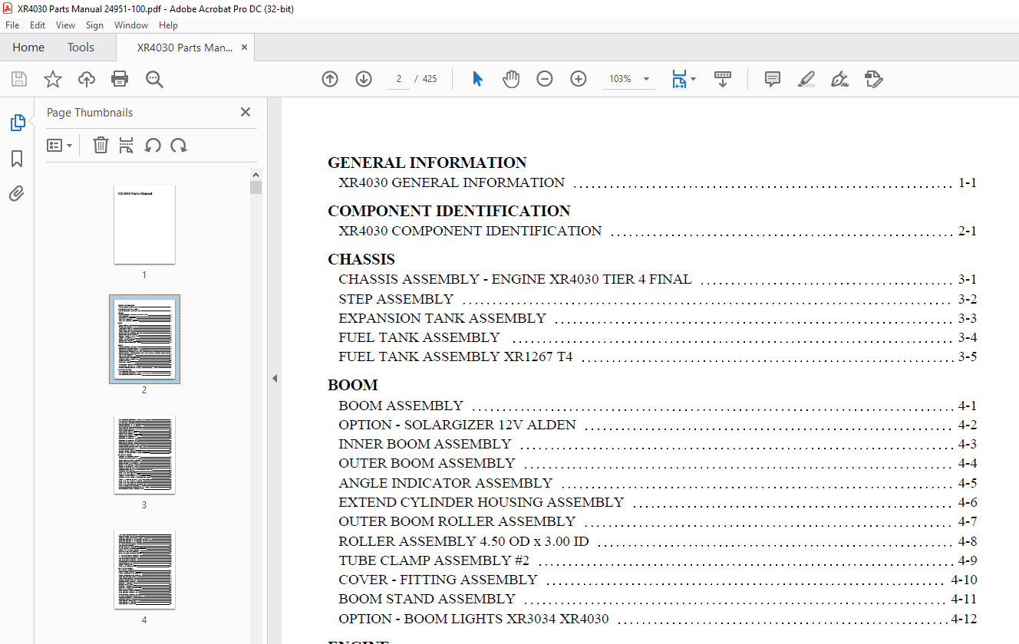Open the Edit menu
The width and height of the screenshot is (1019, 644).
38,25
